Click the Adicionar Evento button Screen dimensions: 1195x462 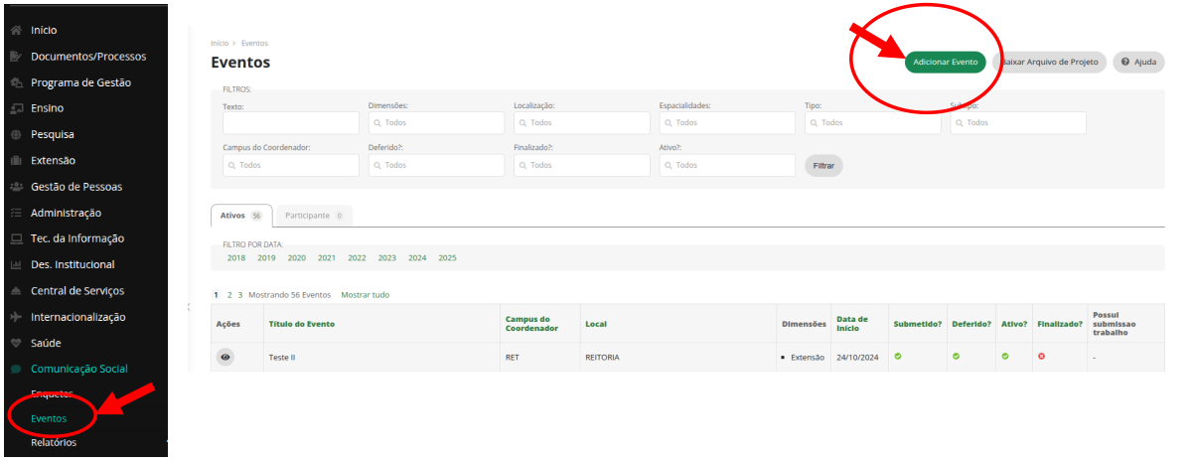[945, 62]
